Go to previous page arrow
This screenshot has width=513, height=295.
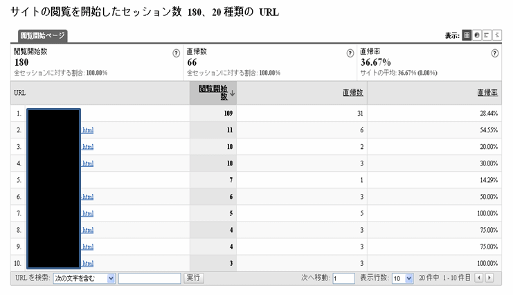479,278
